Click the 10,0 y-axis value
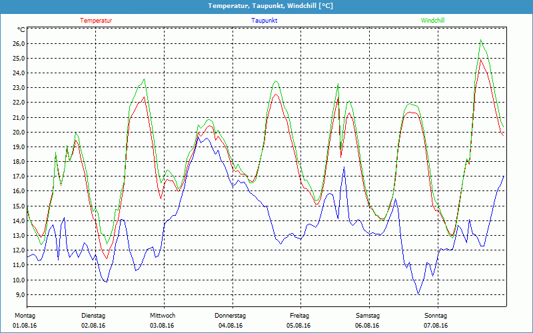533x333 pixels. pyautogui.click(x=19, y=280)
